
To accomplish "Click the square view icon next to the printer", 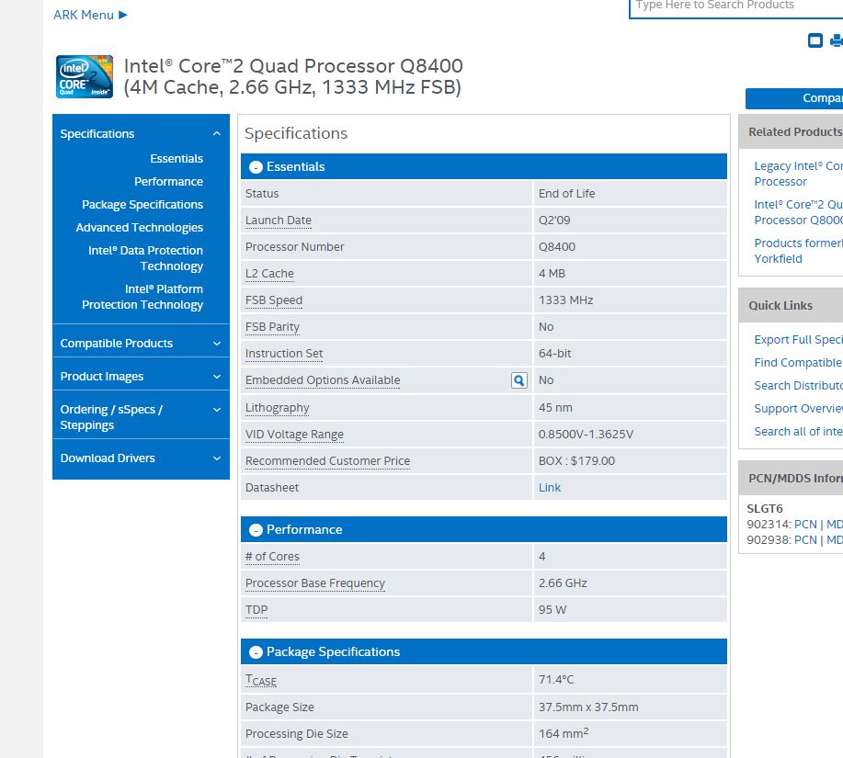I will pyautogui.click(x=815, y=40).
